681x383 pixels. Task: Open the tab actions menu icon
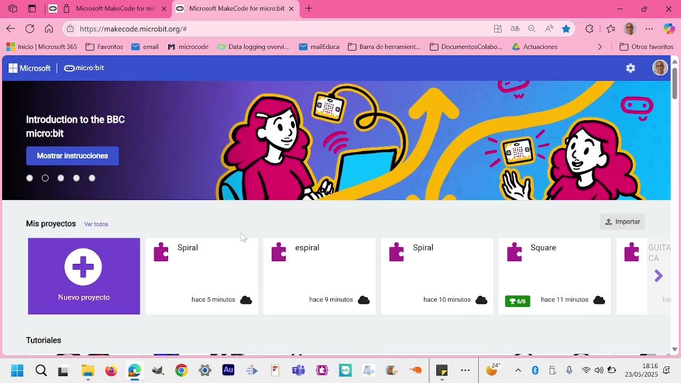click(x=32, y=9)
